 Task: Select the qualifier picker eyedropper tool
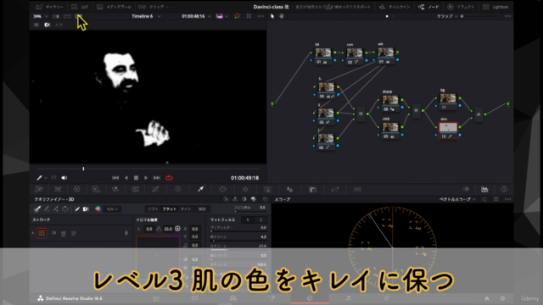tap(37, 209)
